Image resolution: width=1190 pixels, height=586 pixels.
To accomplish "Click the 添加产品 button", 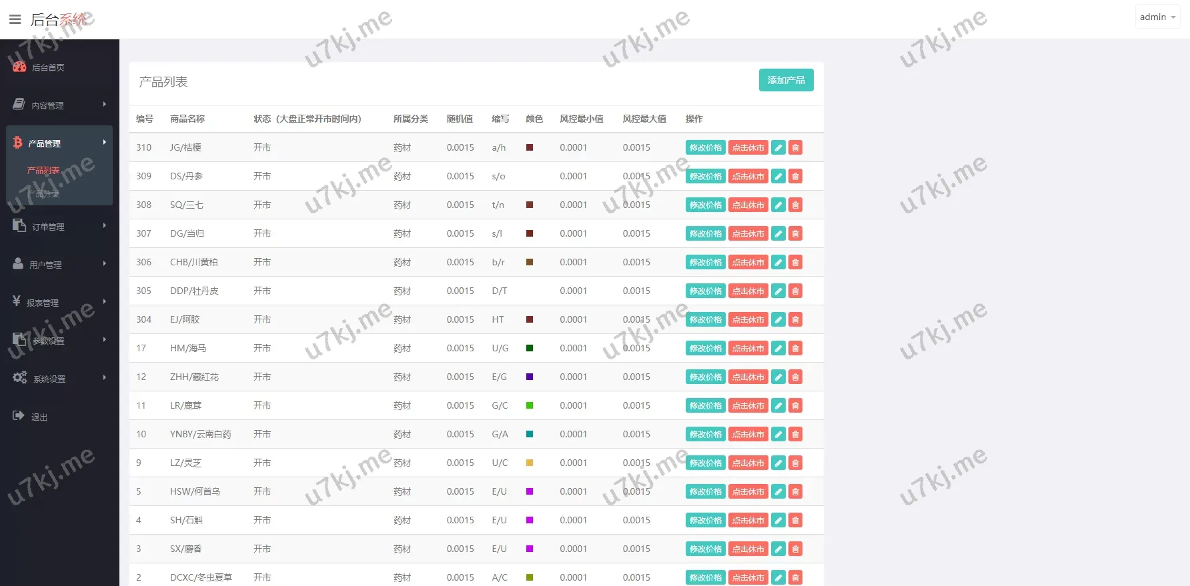I will (x=786, y=80).
